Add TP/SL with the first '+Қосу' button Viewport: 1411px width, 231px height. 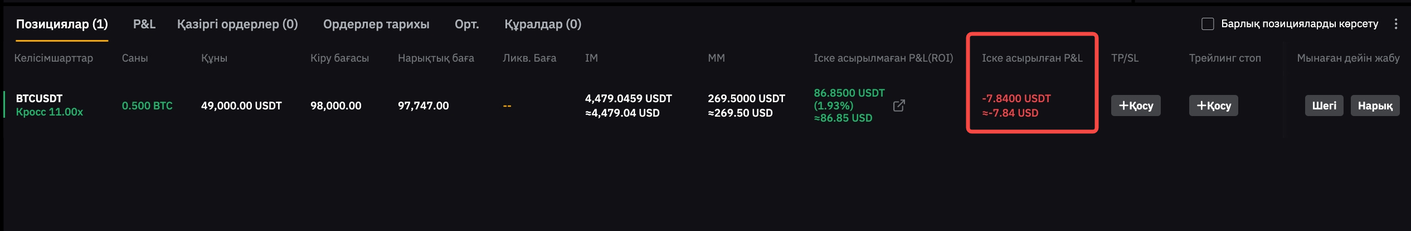(1136, 106)
